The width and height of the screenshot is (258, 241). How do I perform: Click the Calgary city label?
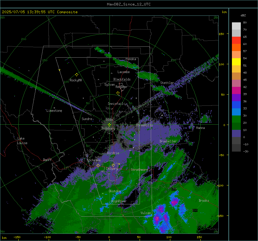tap(112, 168)
